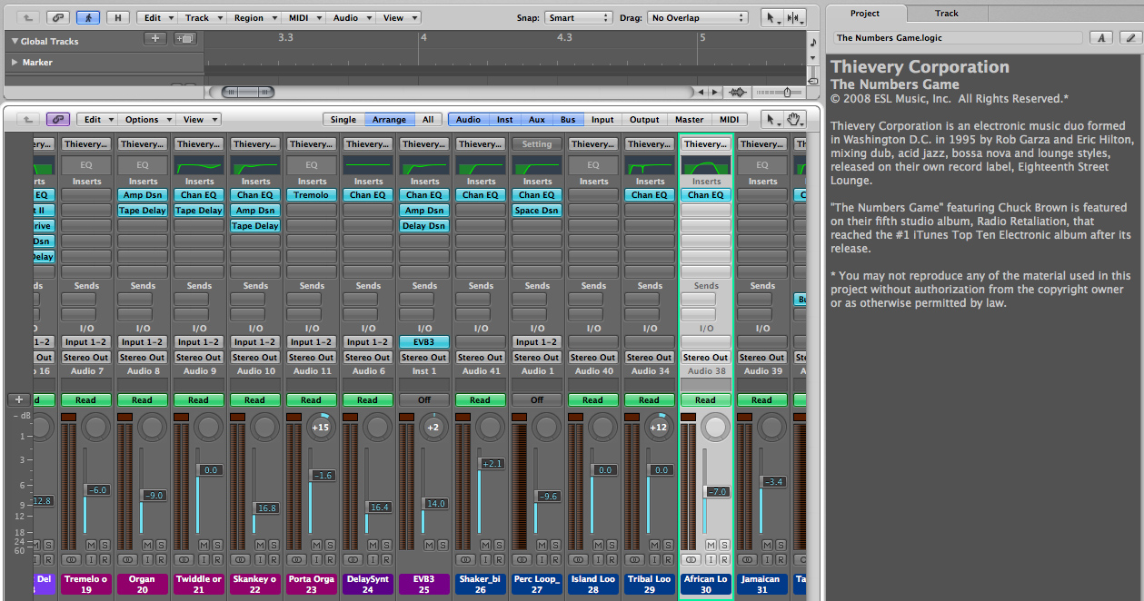Open the Setting menu on Perc Loop channel
Viewport: 1144px width, 601px height.
(537, 143)
